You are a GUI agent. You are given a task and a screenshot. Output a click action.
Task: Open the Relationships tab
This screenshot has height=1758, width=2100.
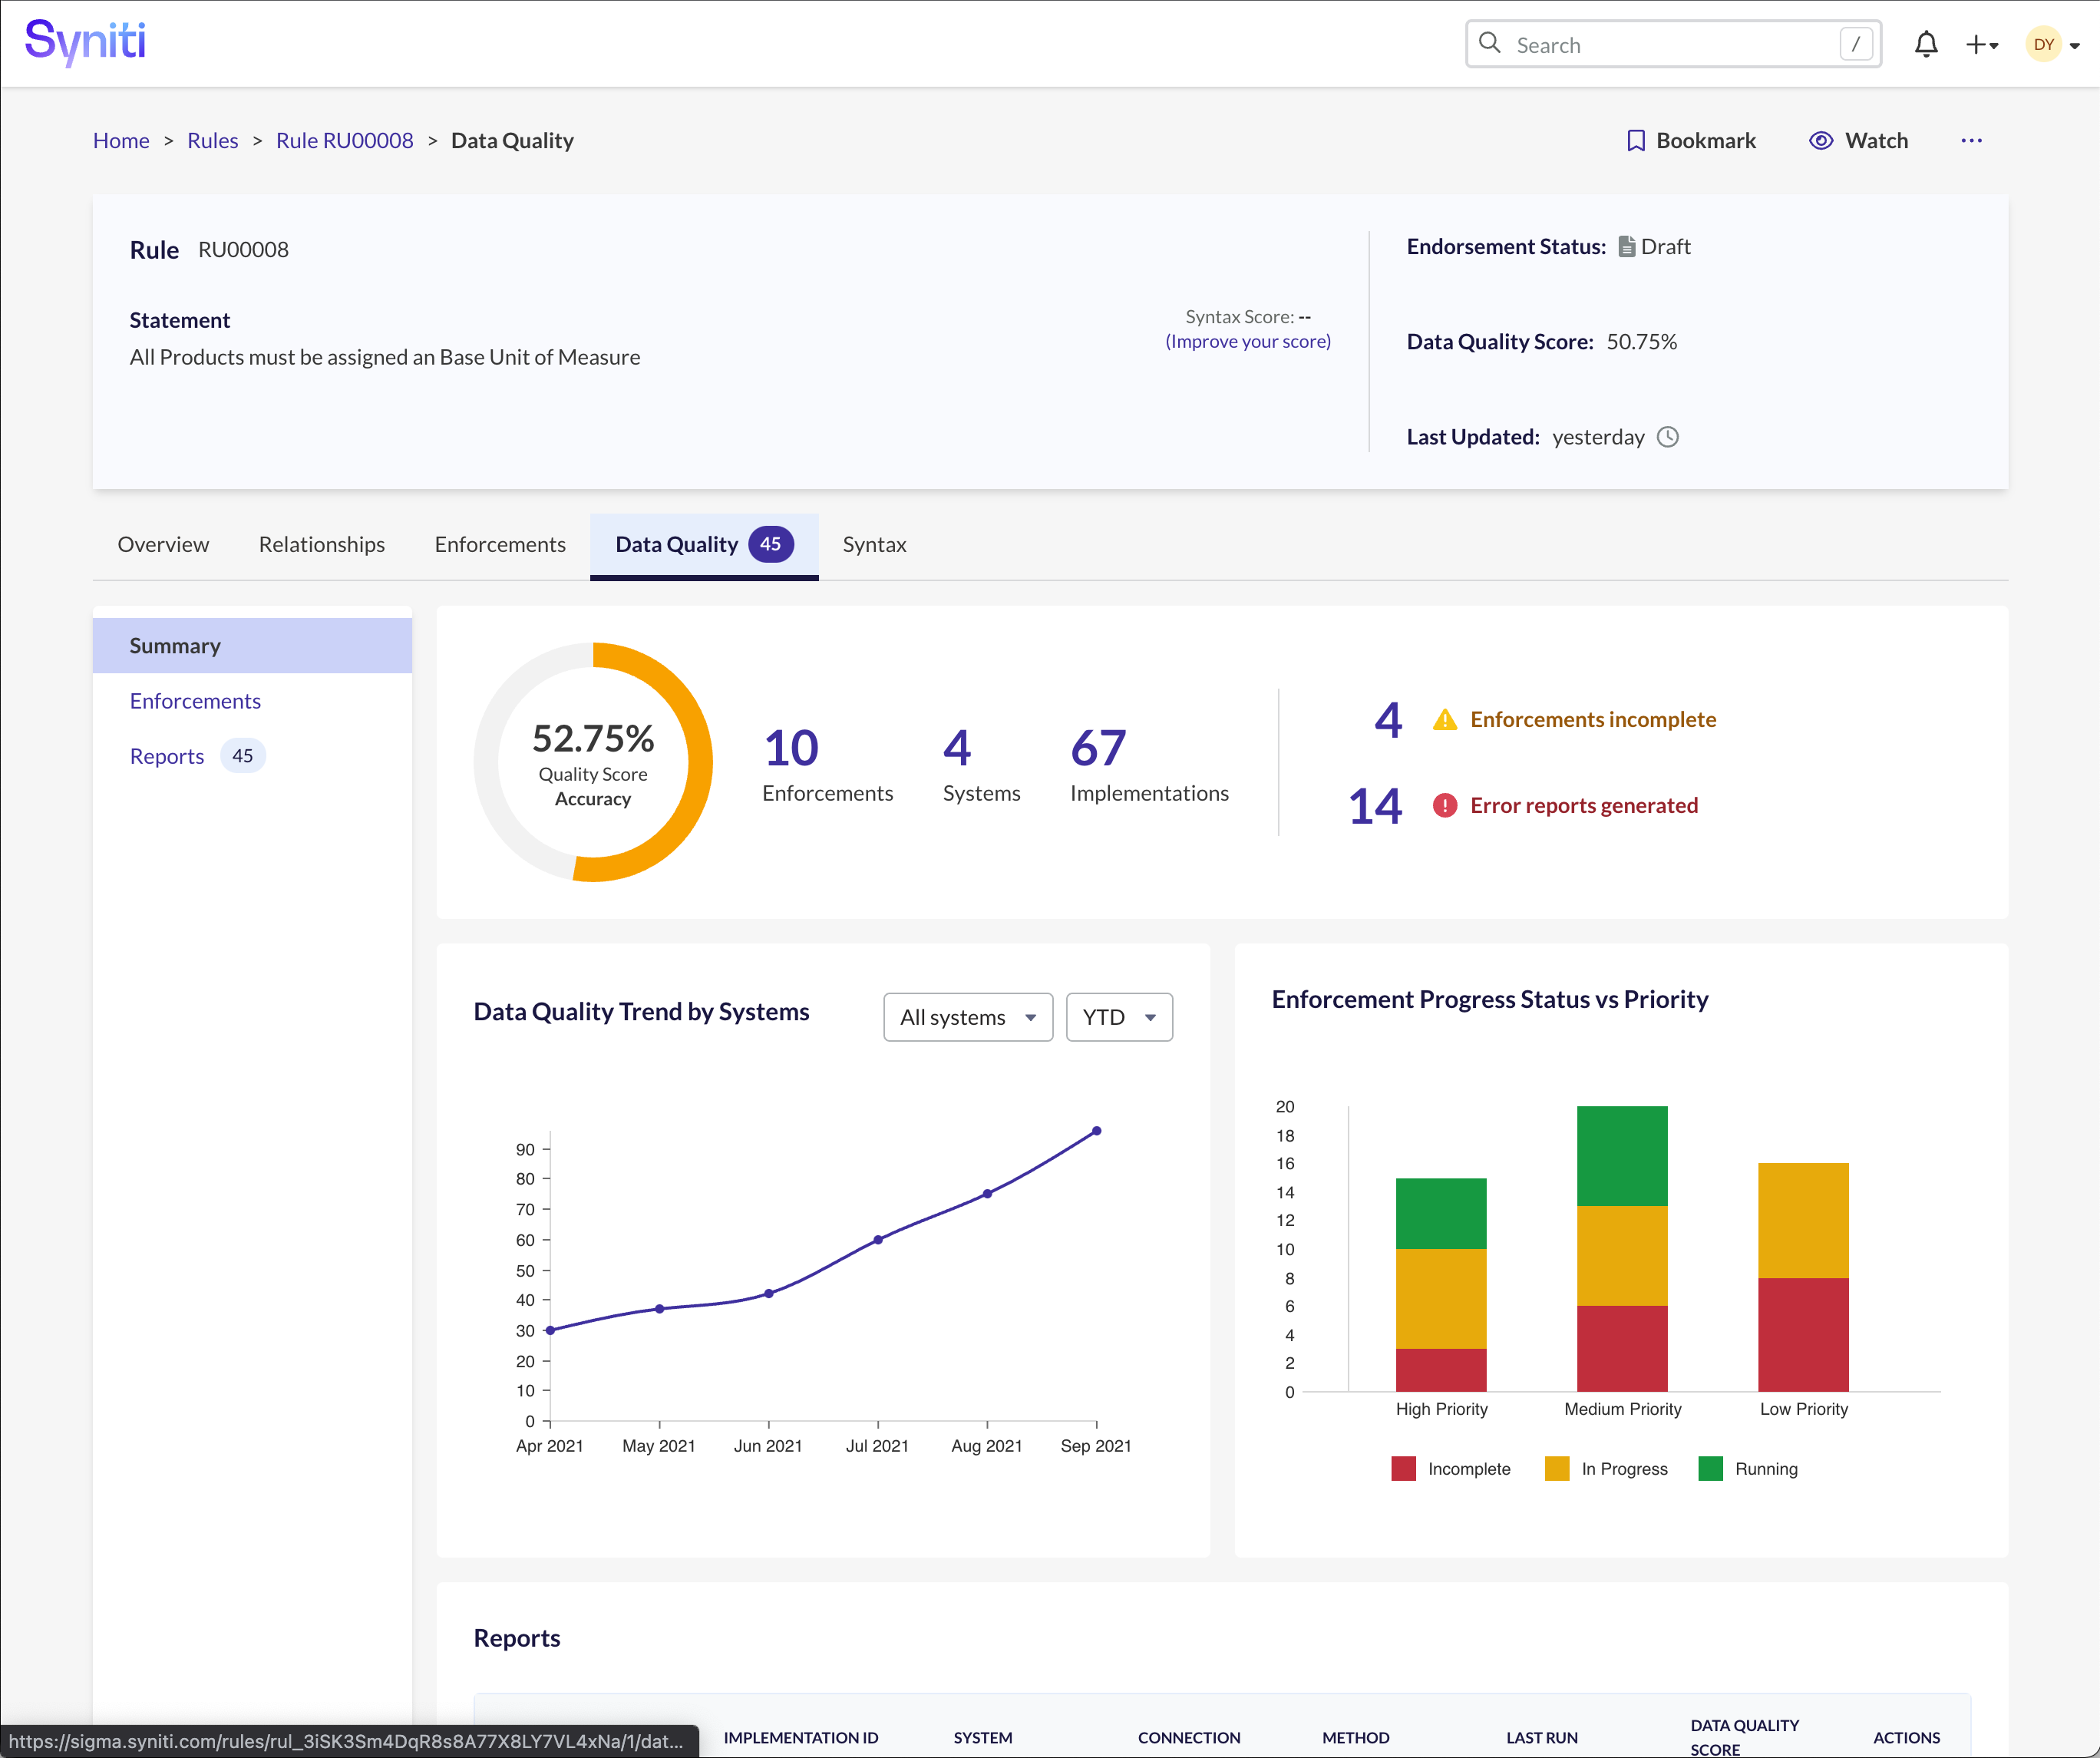click(x=321, y=545)
